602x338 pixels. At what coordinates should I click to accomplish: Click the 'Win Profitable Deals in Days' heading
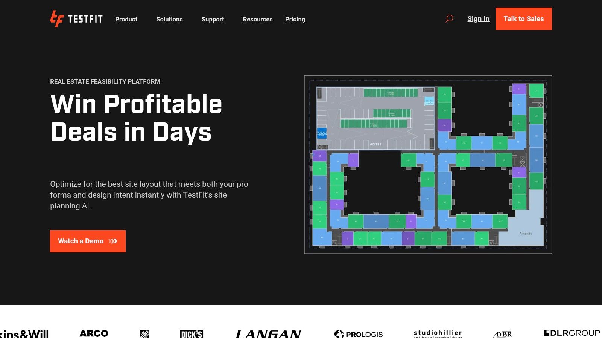pos(136,118)
